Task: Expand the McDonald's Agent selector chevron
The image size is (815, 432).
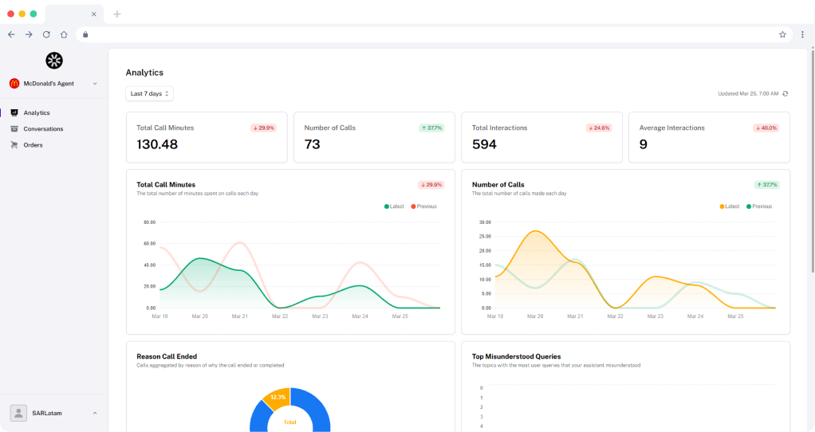Action: (x=95, y=84)
